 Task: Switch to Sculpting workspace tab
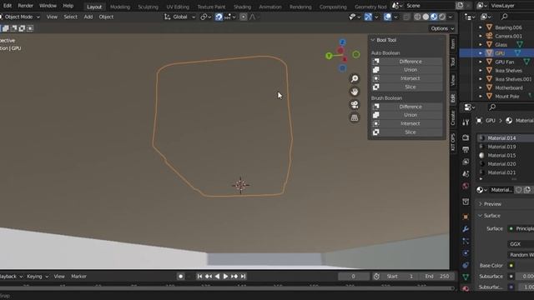pos(149,7)
